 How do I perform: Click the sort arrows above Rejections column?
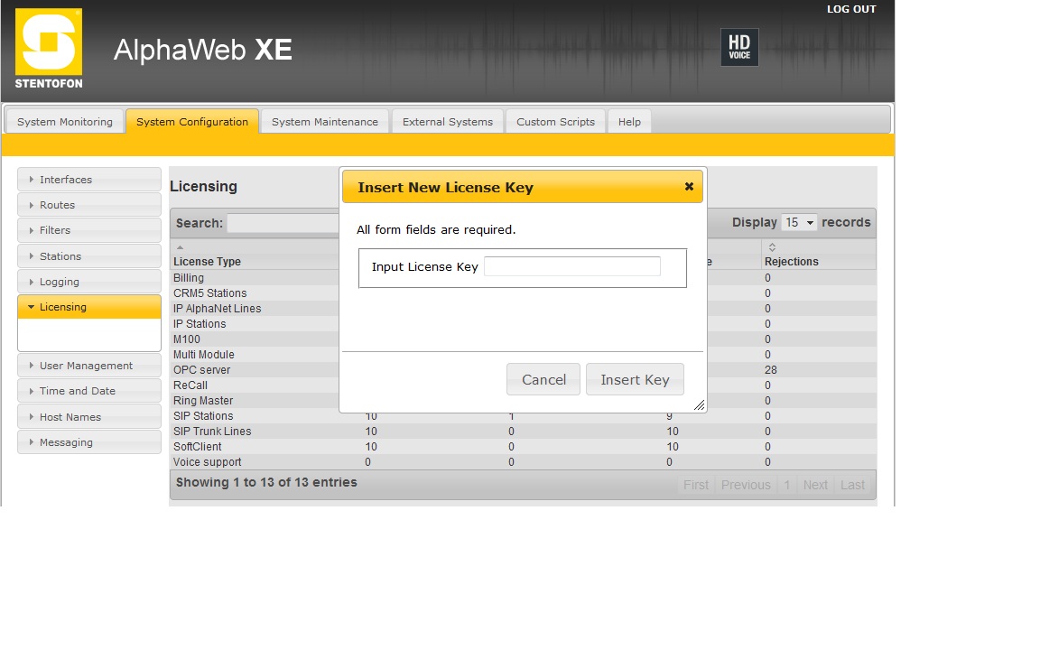(x=772, y=247)
